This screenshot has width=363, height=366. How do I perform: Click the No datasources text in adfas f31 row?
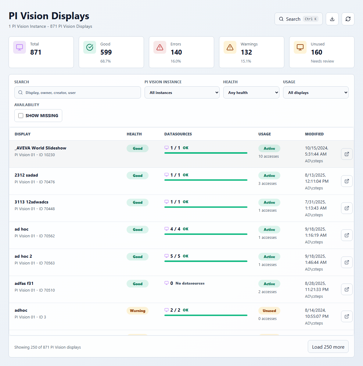click(x=190, y=283)
